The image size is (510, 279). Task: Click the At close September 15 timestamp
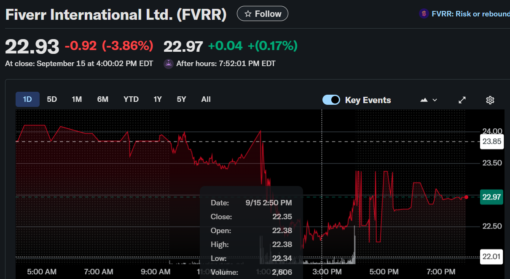click(x=79, y=64)
